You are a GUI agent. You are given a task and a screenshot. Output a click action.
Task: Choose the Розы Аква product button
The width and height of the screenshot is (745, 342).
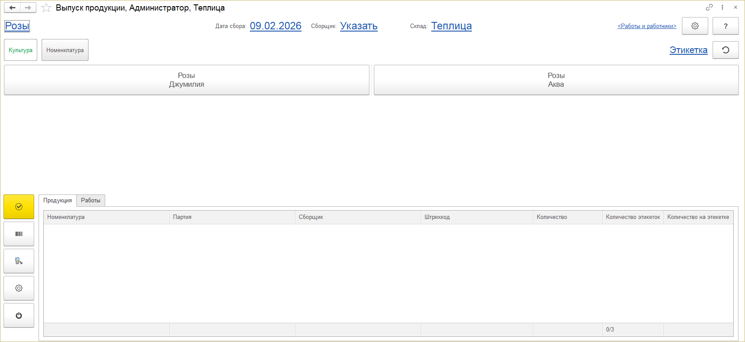coord(556,80)
